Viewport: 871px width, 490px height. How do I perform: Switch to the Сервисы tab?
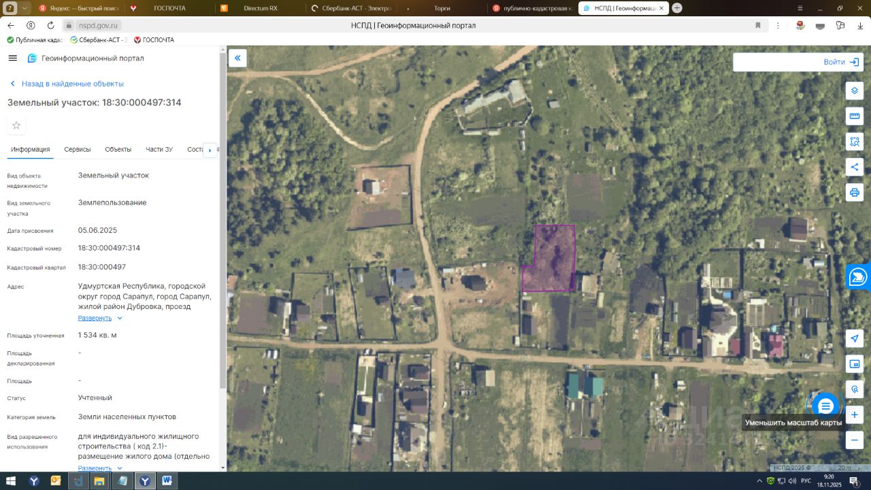tap(78, 150)
